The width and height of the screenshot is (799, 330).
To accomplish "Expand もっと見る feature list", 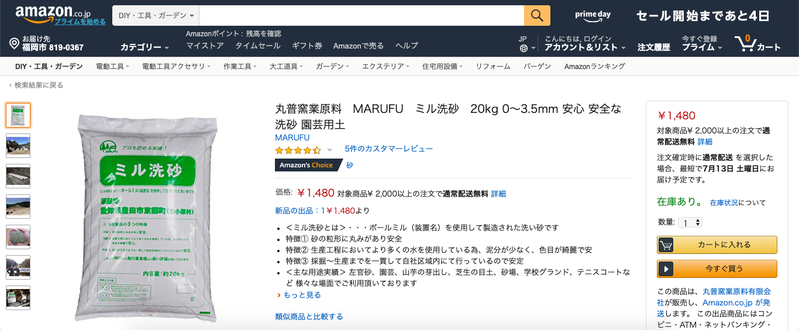I will [x=302, y=295].
